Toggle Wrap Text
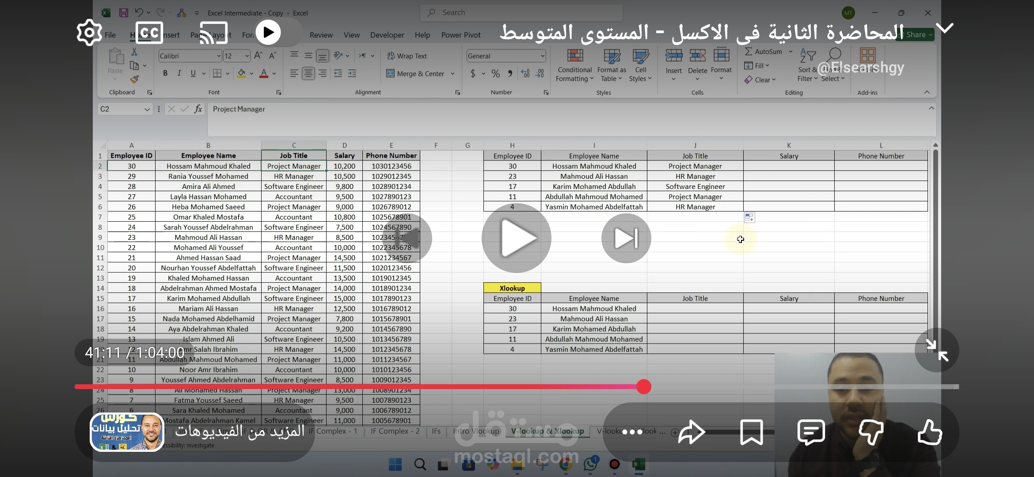This screenshot has width=1034, height=477. pos(407,56)
